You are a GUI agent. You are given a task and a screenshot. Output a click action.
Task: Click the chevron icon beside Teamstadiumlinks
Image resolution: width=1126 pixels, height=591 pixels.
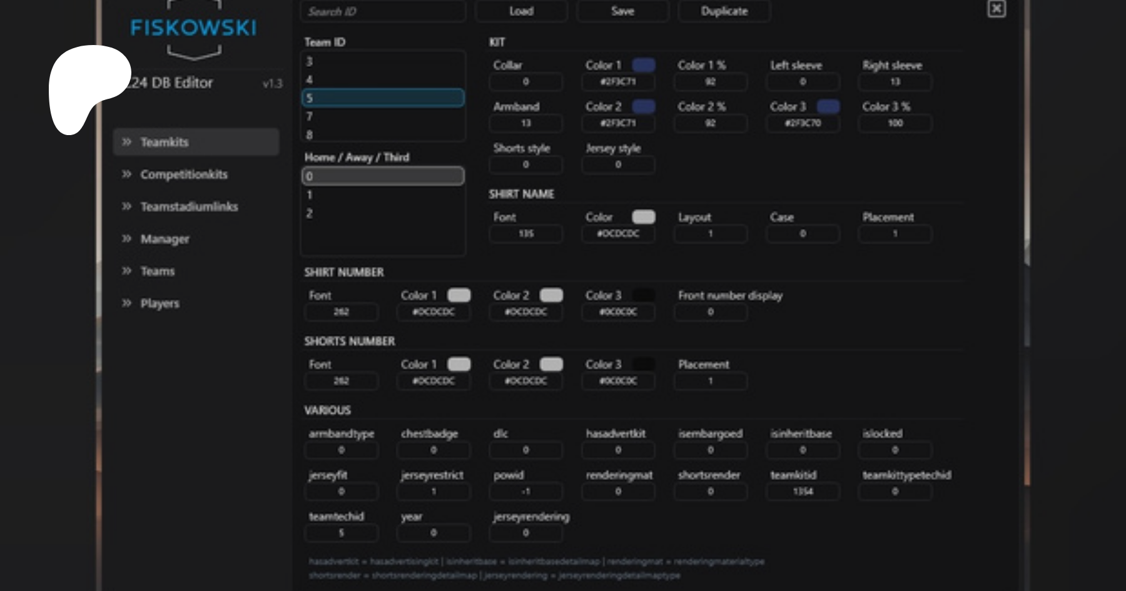tap(127, 206)
